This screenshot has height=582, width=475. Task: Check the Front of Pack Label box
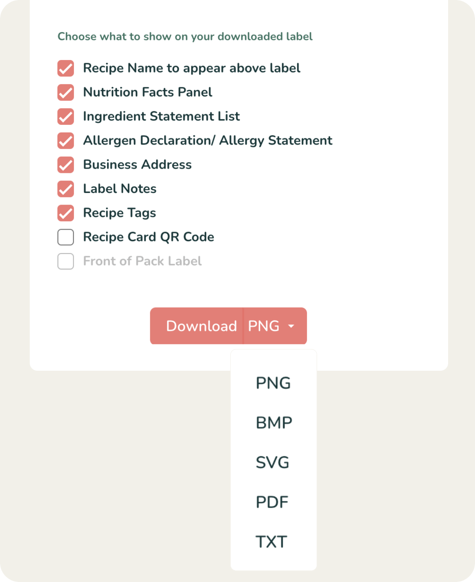point(66,261)
